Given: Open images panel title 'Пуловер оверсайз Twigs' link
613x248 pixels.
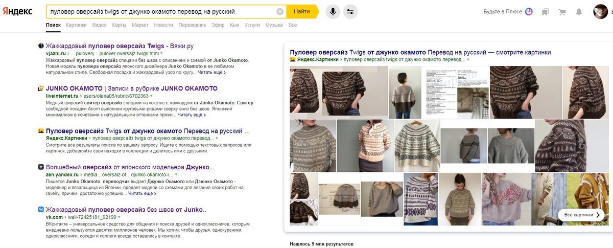Looking at the screenshot, I should (x=420, y=52).
